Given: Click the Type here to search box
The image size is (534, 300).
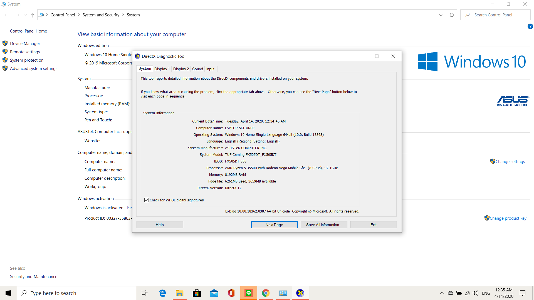Looking at the screenshot, I should point(76,293).
